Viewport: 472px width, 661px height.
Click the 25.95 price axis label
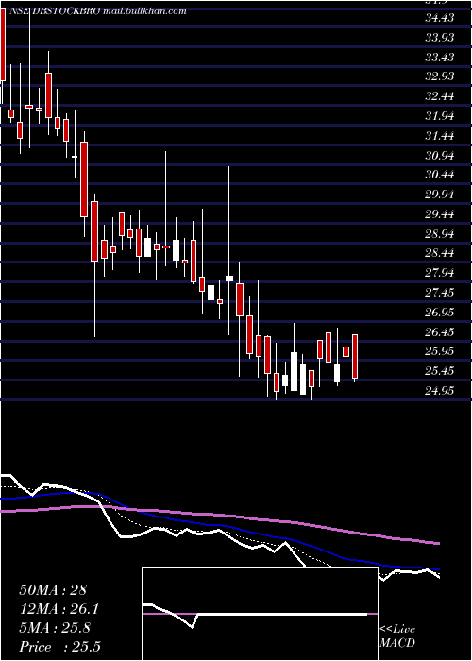click(441, 351)
